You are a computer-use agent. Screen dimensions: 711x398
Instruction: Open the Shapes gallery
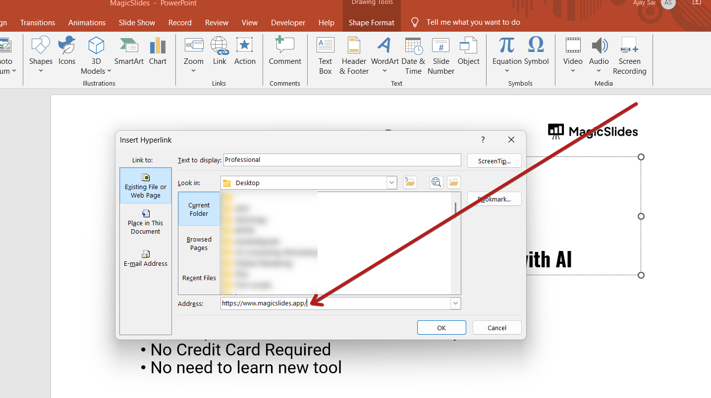pos(41,53)
